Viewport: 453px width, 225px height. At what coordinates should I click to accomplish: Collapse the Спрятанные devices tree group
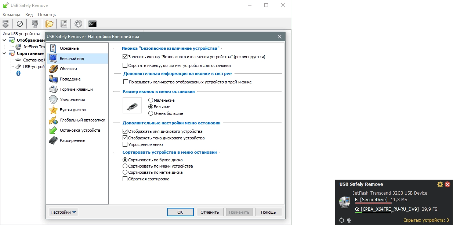point(4,53)
